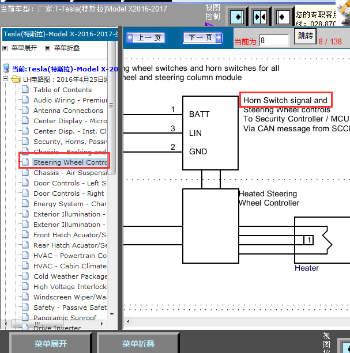
Task: Select the root Tesla Model X computer node
Action: pyautogui.click(x=65, y=69)
